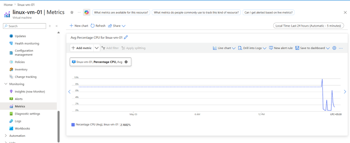
Task: Click the Logs icon in sidebar
Action: (11, 121)
